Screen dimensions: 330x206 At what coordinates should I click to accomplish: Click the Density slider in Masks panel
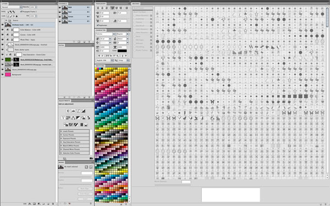75,177
